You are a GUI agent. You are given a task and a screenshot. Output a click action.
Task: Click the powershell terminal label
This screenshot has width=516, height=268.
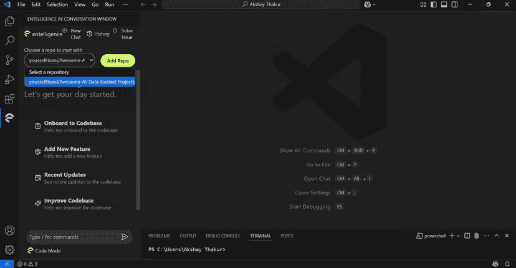tap(431, 236)
